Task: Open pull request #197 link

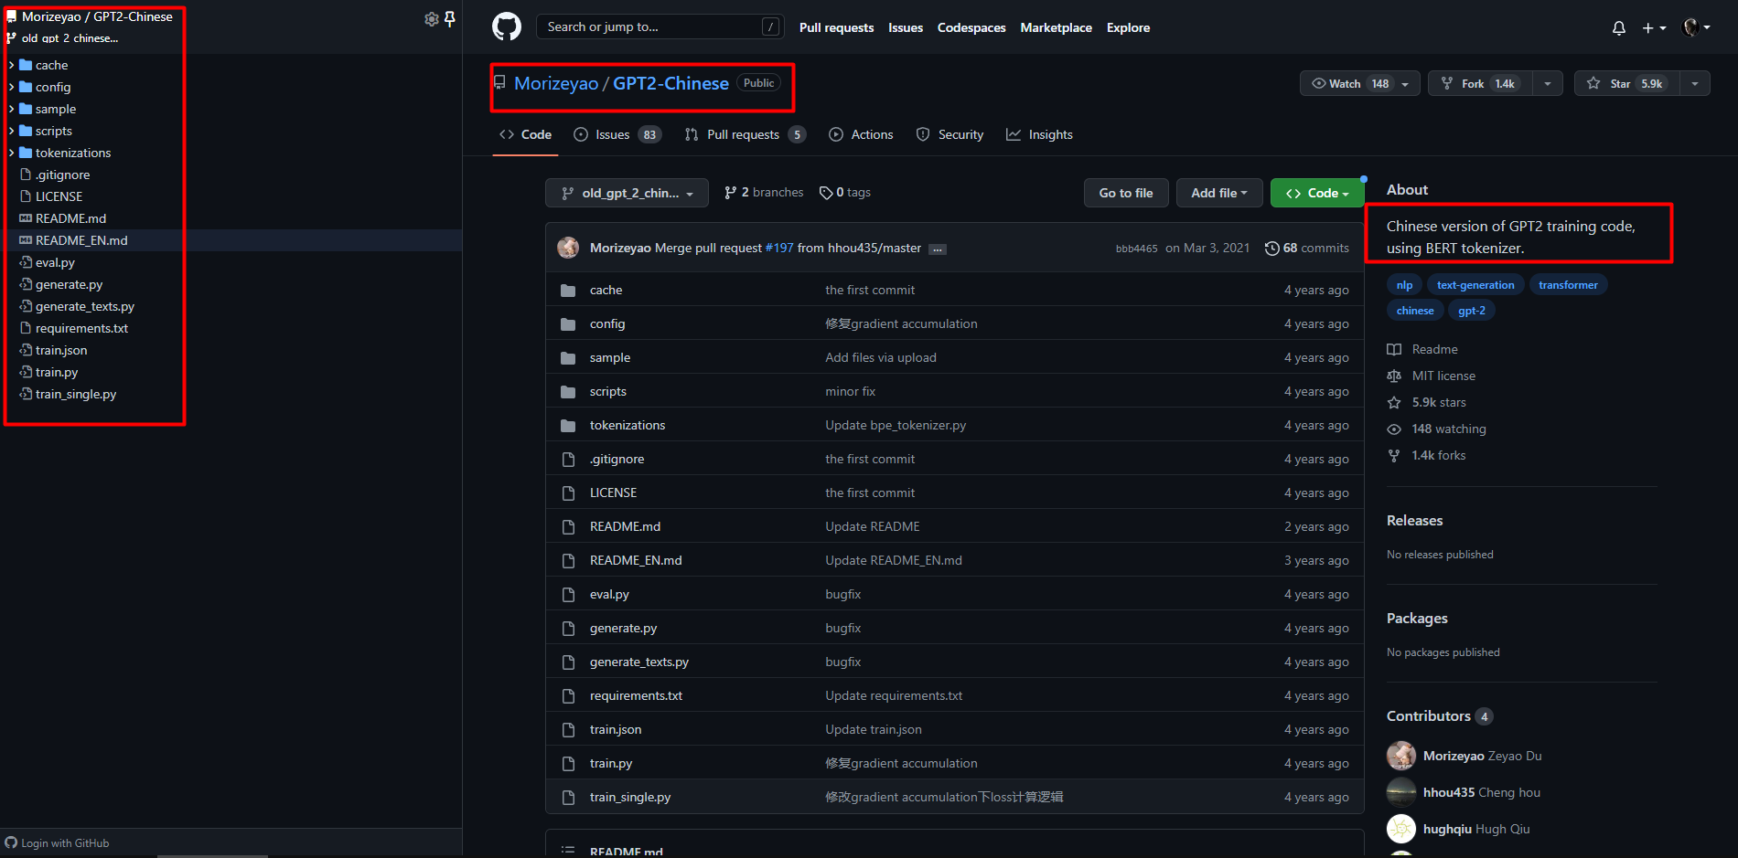Action: point(779,248)
